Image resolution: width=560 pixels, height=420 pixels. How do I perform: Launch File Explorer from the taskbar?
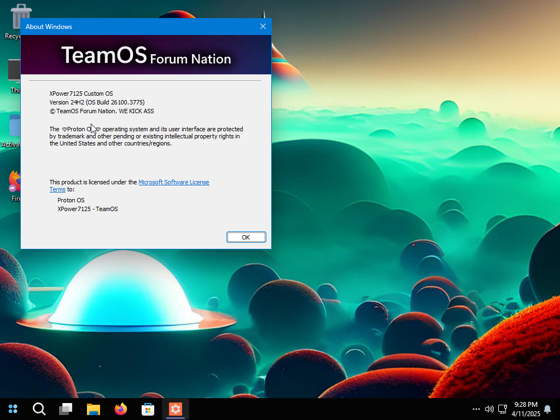93,409
